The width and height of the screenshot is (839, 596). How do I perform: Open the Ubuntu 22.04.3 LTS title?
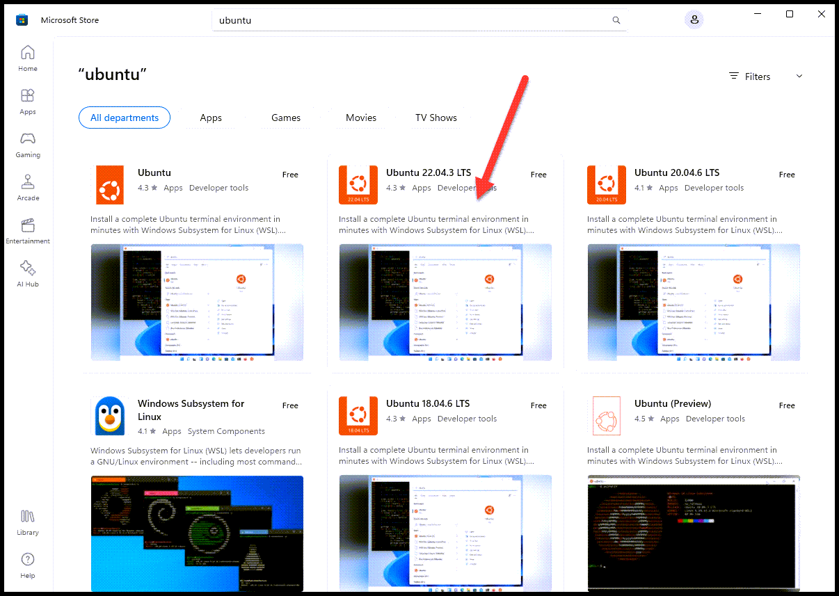click(x=429, y=172)
